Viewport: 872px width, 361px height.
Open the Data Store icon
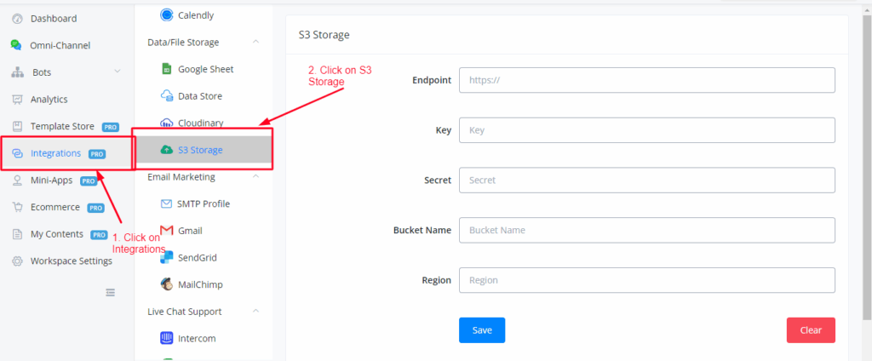(x=166, y=96)
